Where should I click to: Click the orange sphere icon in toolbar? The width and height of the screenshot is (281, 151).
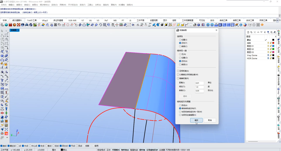[x=15, y=25]
